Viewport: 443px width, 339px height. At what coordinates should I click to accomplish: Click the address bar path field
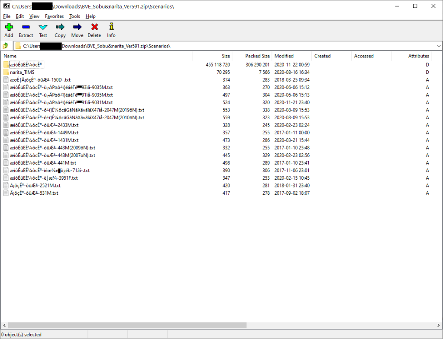tap(217, 46)
